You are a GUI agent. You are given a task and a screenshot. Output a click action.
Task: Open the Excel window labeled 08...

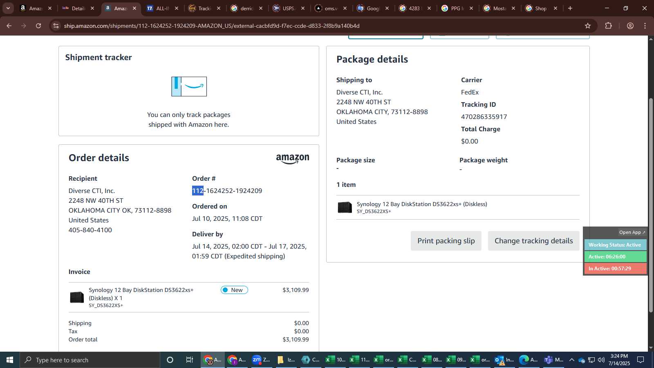point(432,360)
